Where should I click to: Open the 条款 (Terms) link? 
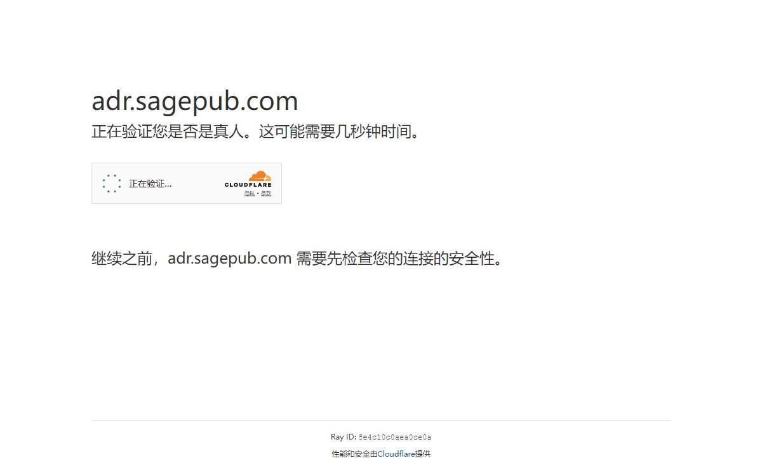pos(266,193)
